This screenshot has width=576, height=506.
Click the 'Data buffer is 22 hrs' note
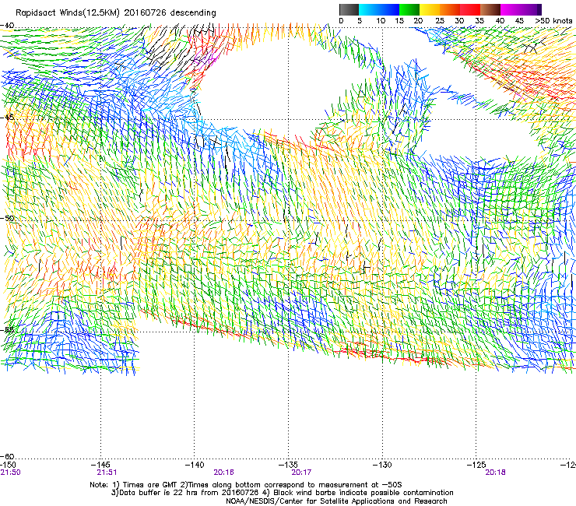click(x=282, y=493)
